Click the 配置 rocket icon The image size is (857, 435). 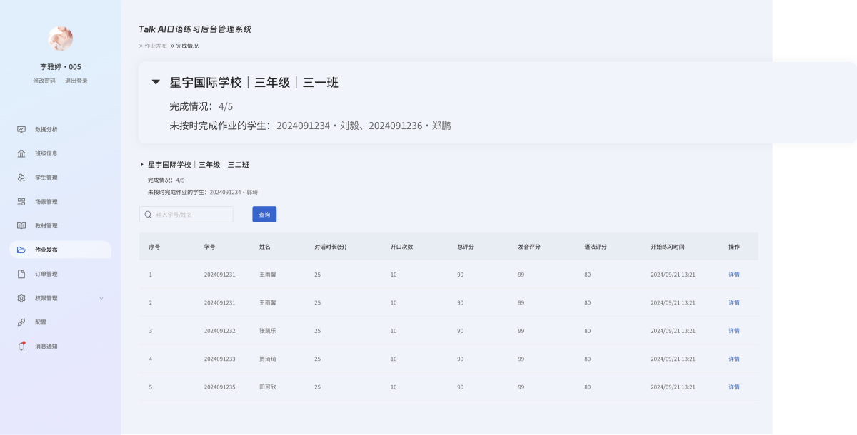click(x=21, y=322)
